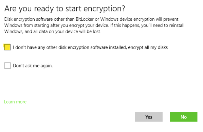Toggle the empty checkbox beside "Don't ask me again"
Viewport: 203px width, 132px height.
point(7,66)
